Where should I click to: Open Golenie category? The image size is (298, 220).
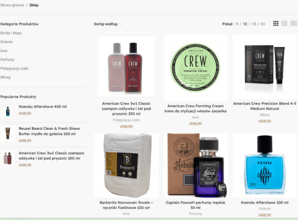(6, 42)
